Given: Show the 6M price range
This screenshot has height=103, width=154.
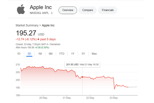Looking at the screenshot, I should tap(51, 54).
